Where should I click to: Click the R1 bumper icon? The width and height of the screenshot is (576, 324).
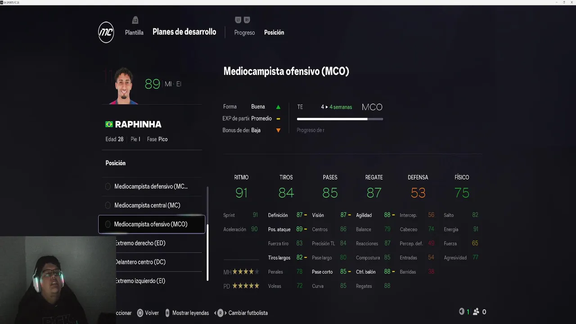click(x=247, y=20)
